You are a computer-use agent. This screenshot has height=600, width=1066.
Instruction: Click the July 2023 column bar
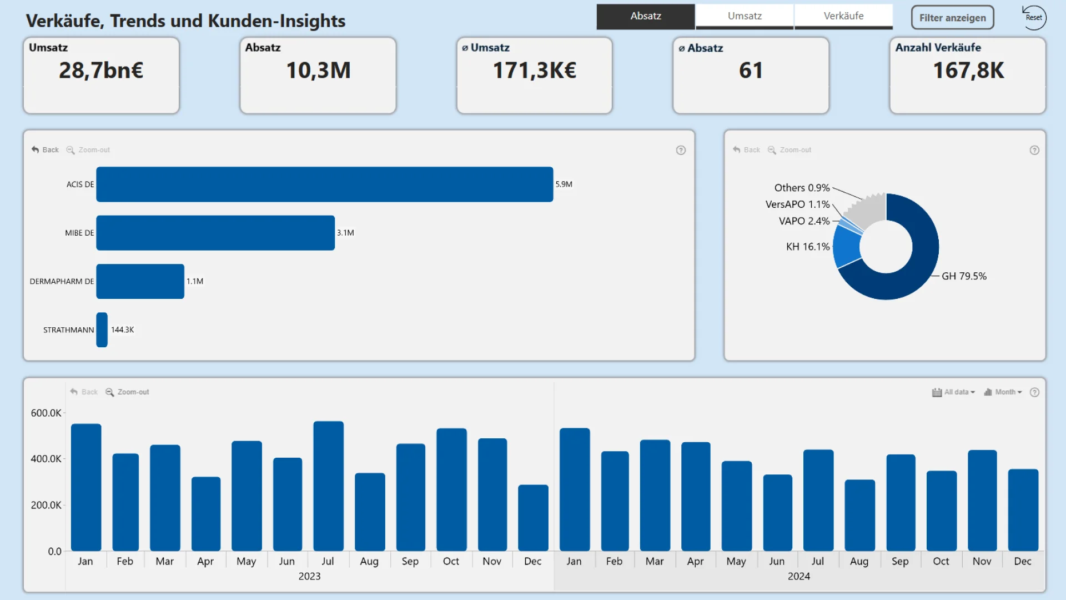(x=328, y=486)
